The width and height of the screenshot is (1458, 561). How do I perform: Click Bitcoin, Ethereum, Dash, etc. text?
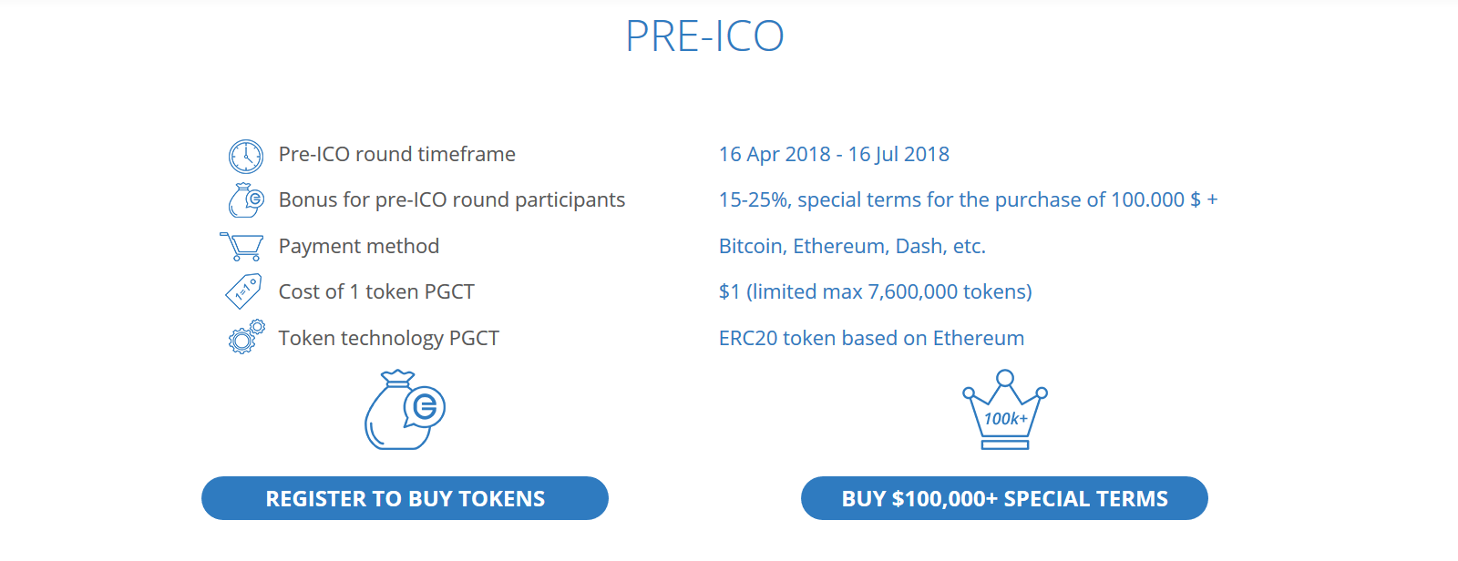tap(852, 246)
